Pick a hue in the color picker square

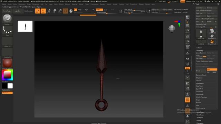(7, 75)
